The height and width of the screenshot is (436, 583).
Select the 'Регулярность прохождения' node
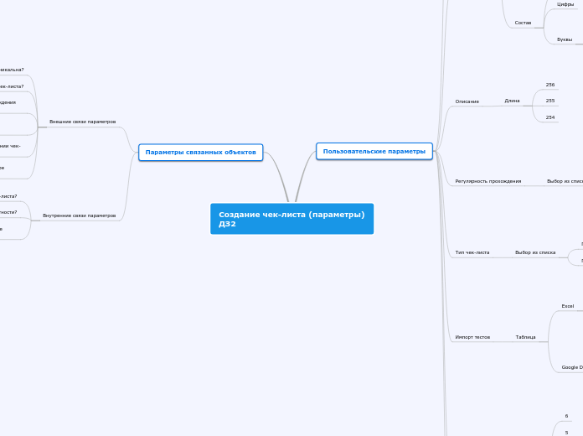(488, 181)
